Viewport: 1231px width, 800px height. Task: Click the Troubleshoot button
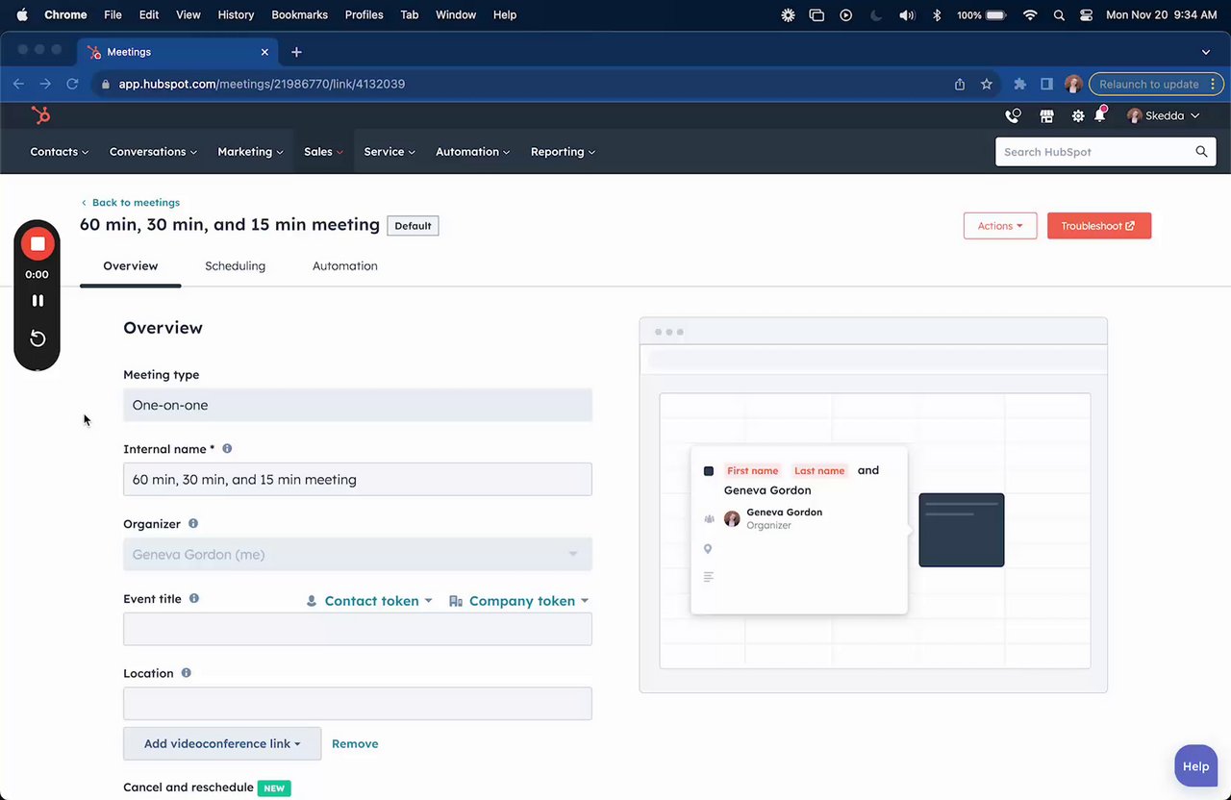click(x=1099, y=226)
